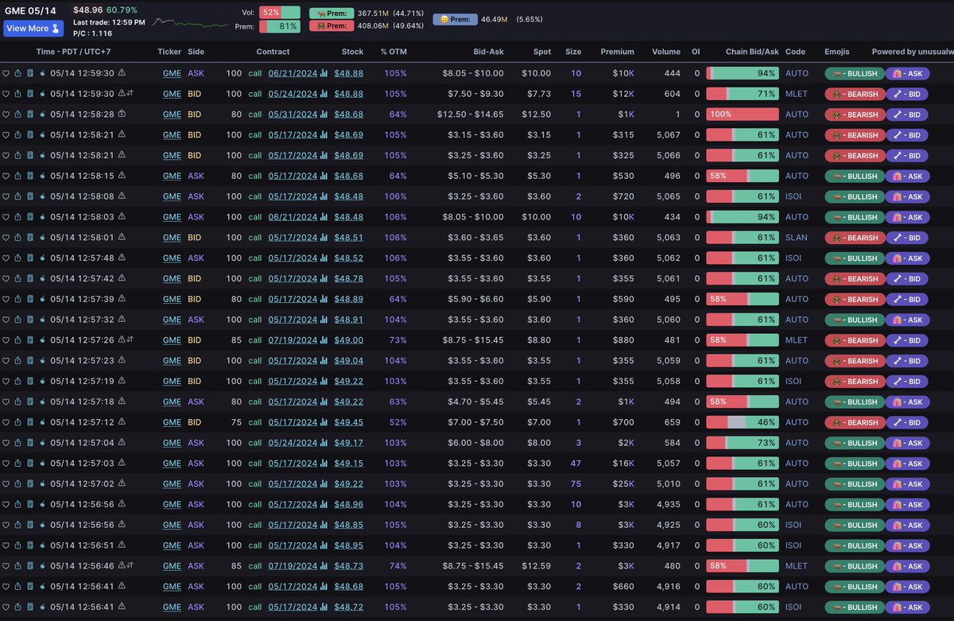Viewport: 954px width, 621px height.
Task: Click the blue flame icon on the top row
Action: coord(42,72)
